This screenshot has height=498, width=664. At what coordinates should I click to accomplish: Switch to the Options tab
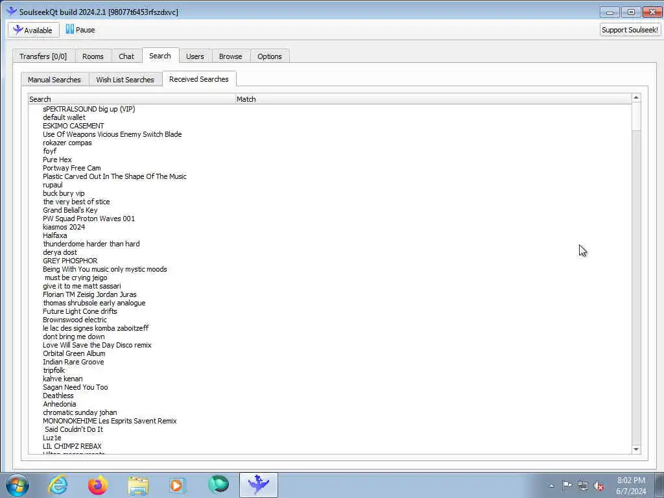click(x=270, y=56)
